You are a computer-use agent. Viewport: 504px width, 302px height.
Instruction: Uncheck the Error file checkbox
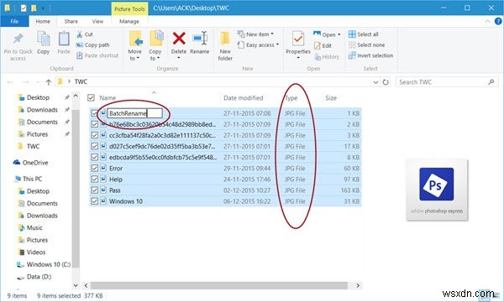pos(94,168)
